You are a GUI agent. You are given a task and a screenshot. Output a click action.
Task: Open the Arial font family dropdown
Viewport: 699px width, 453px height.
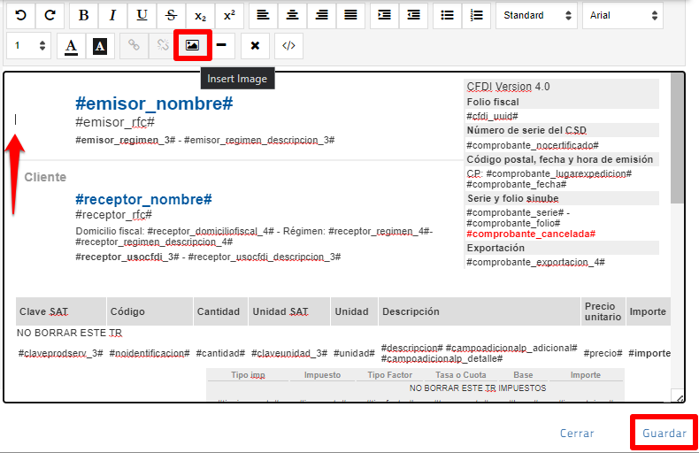coord(622,15)
